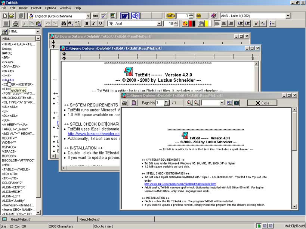
Task: Click the fit page width icon in preview
Action: point(229,103)
